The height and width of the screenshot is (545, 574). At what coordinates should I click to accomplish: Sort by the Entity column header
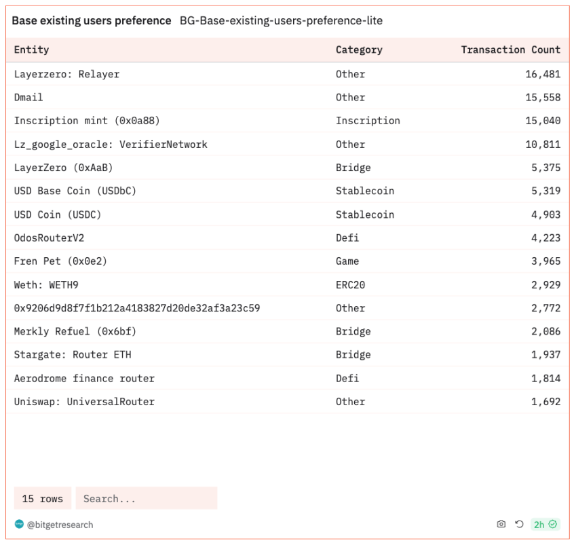32,50
